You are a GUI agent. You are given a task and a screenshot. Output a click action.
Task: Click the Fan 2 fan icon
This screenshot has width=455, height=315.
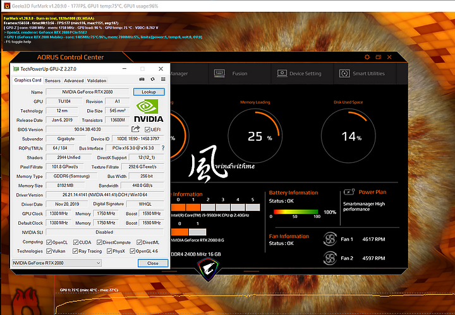coord(330,258)
